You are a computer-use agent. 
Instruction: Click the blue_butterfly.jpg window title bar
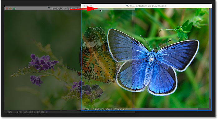146,6
